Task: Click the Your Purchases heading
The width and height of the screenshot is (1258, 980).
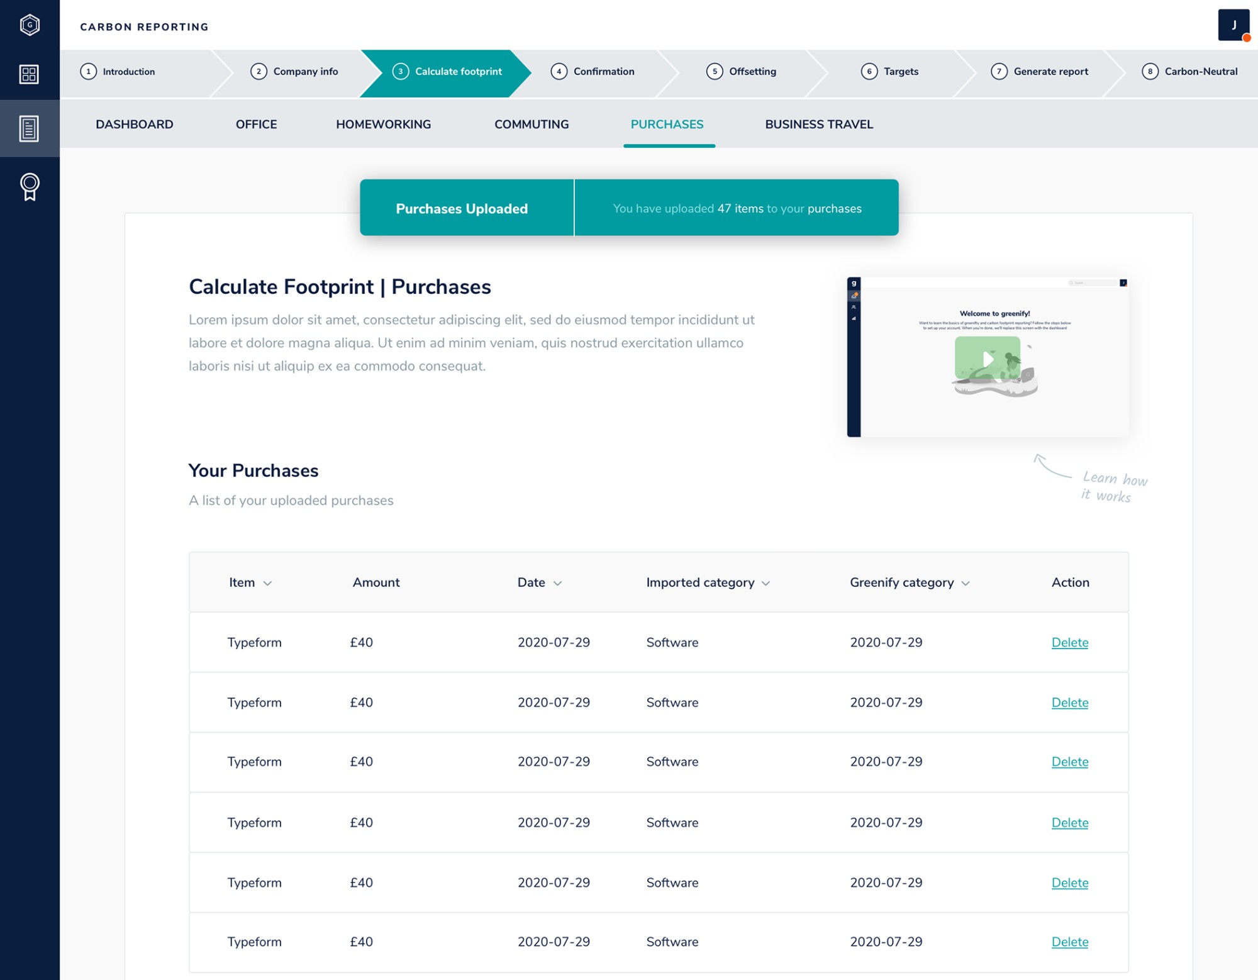Action: [253, 471]
